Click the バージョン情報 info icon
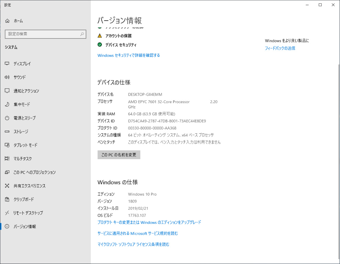This screenshot has height=264, width=340. (x=7, y=227)
